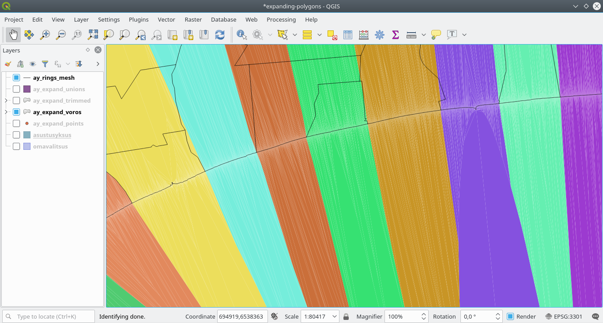
Task: Open Run Feature Action dropdown arrow
Action: tap(270, 34)
